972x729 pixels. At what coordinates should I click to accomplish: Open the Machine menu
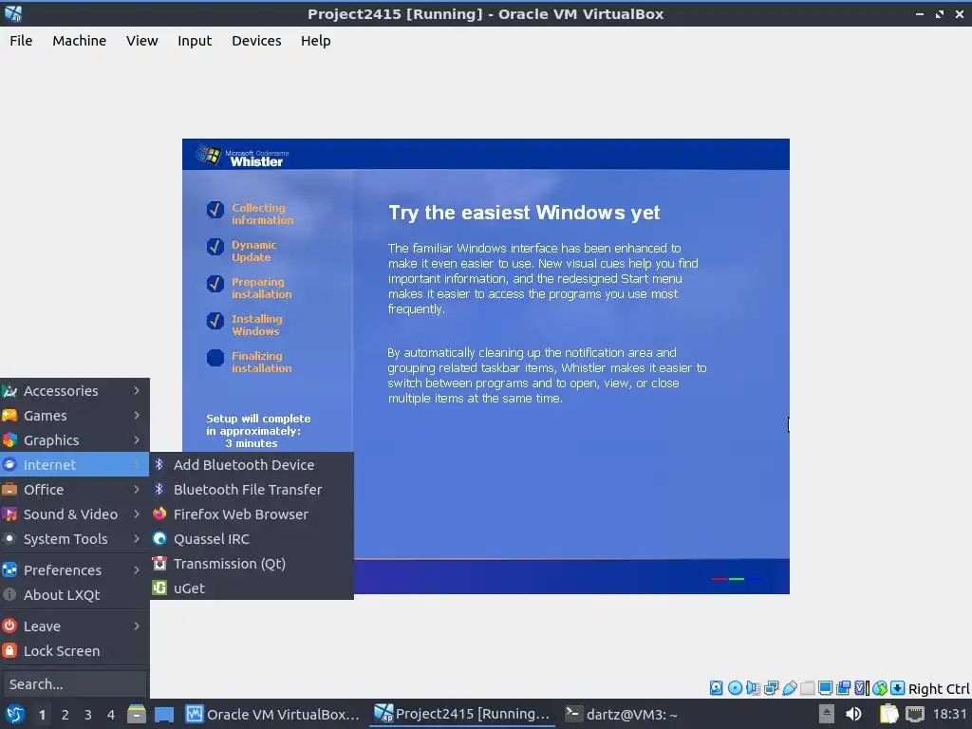(80, 40)
